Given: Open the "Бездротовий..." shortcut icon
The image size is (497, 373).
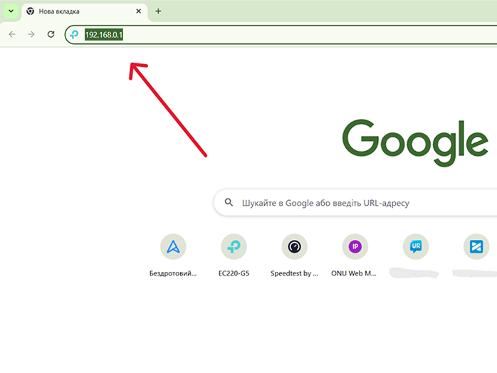Looking at the screenshot, I should point(173,246).
